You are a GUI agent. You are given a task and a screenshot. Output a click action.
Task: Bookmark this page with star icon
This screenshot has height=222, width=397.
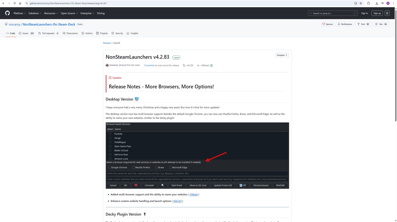pyautogui.click(x=361, y=3)
